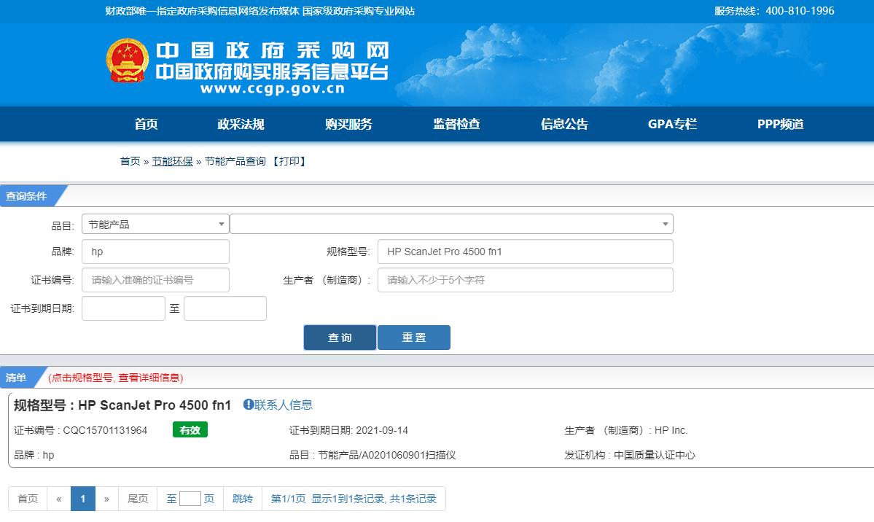Open the 首页 navigation menu item
874x522 pixels.
146,124
